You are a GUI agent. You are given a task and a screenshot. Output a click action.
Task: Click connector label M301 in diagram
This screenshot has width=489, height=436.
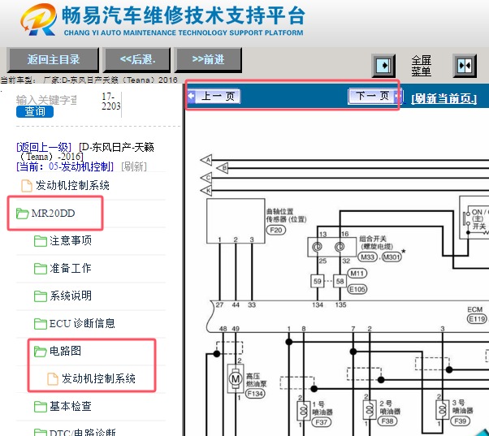[x=392, y=257]
